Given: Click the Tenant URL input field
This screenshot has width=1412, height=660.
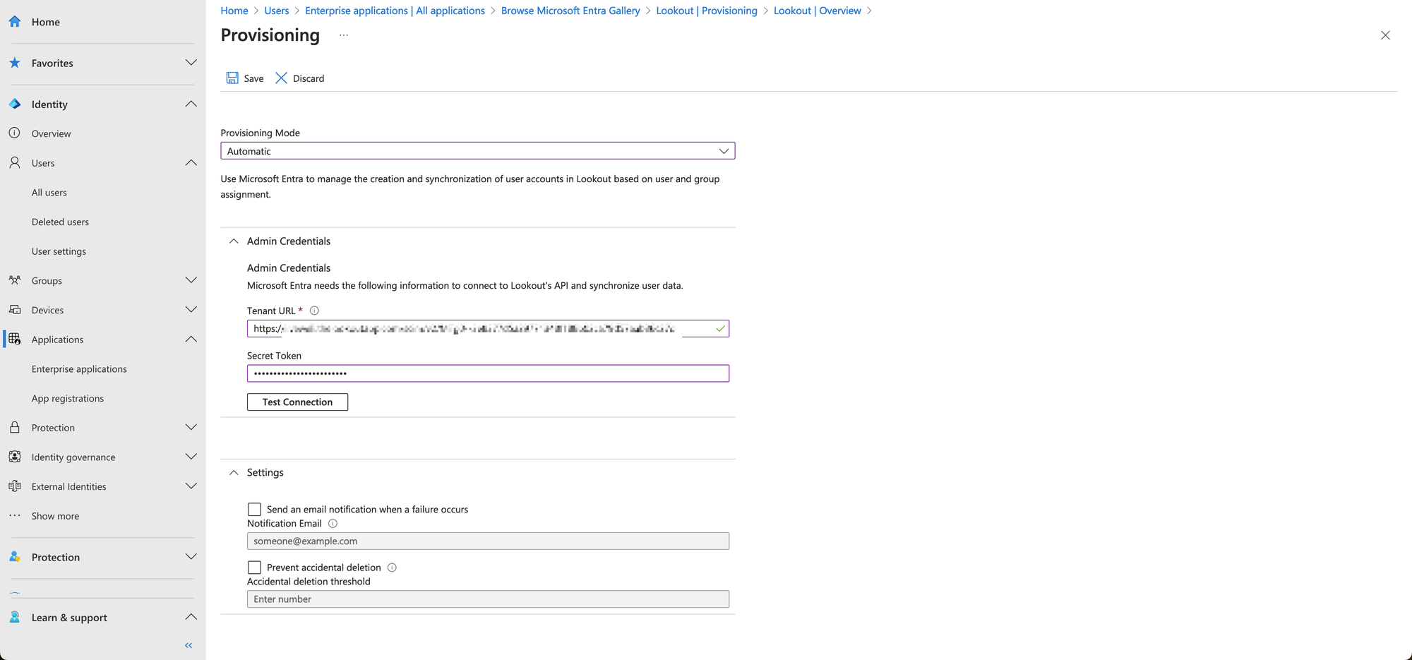Looking at the screenshot, I should coord(480,329).
